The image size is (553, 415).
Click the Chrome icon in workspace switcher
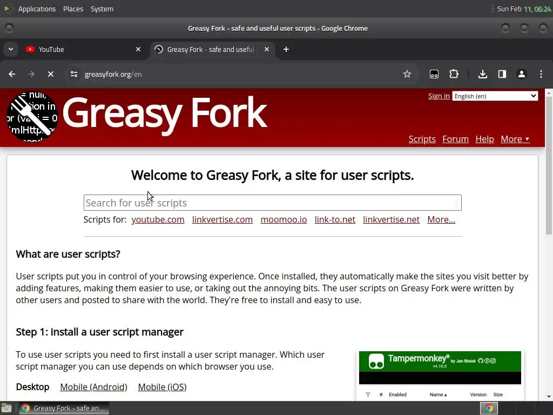[489, 409]
